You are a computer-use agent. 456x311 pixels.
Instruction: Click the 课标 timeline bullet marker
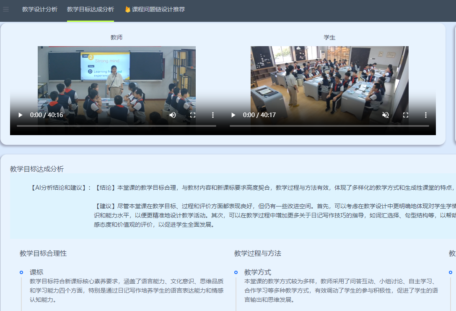tap(21, 272)
